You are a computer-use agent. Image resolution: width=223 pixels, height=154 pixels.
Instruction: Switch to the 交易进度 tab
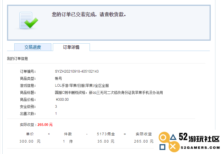[33, 47]
